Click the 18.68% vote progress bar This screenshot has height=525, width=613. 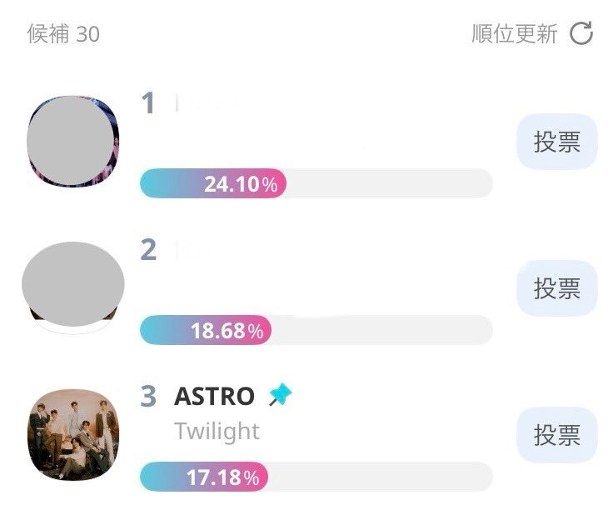[316, 330]
